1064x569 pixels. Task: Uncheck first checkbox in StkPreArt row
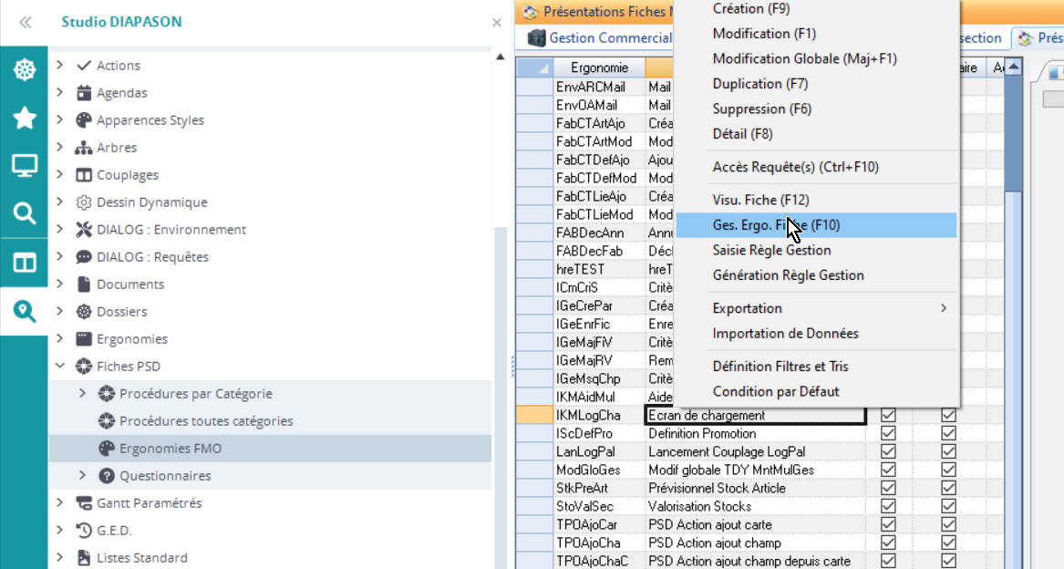(888, 488)
